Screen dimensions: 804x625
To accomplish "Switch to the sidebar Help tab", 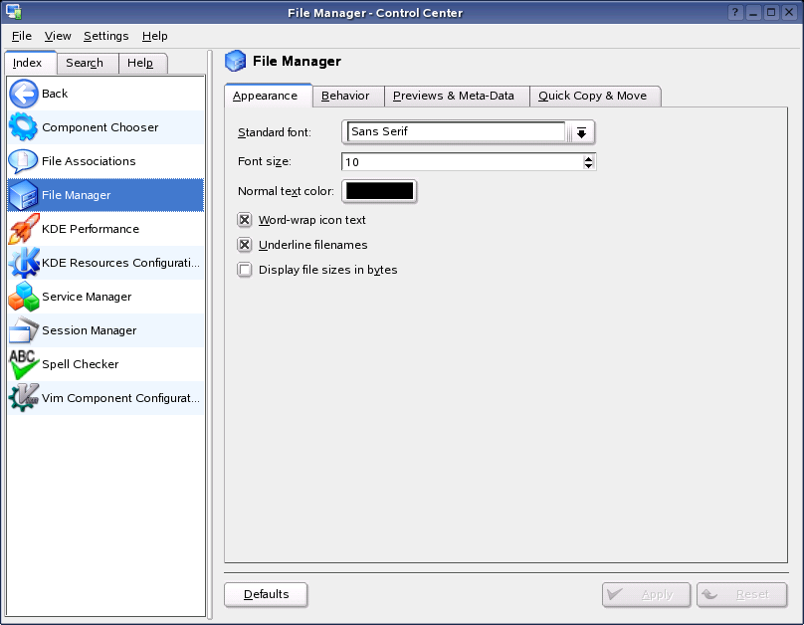I will click(x=143, y=63).
